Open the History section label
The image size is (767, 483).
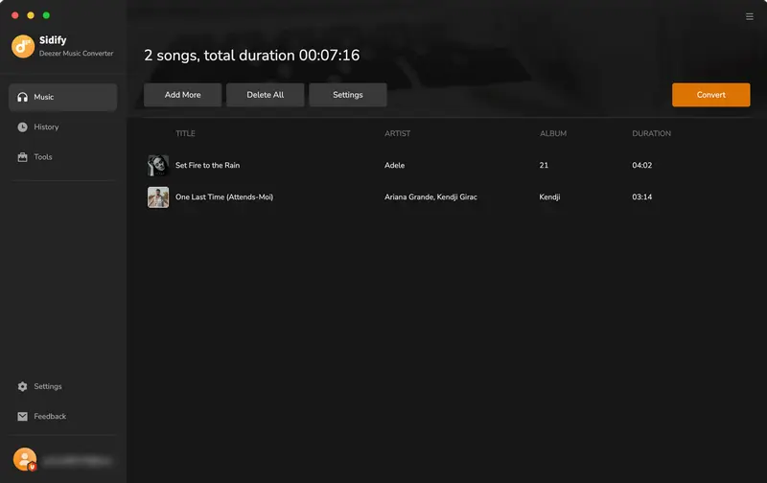coord(46,126)
